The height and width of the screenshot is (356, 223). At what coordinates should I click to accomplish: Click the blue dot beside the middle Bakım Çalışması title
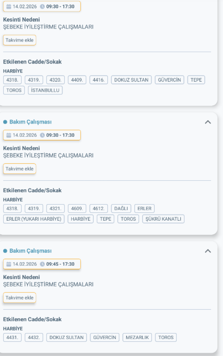[x=5, y=122]
